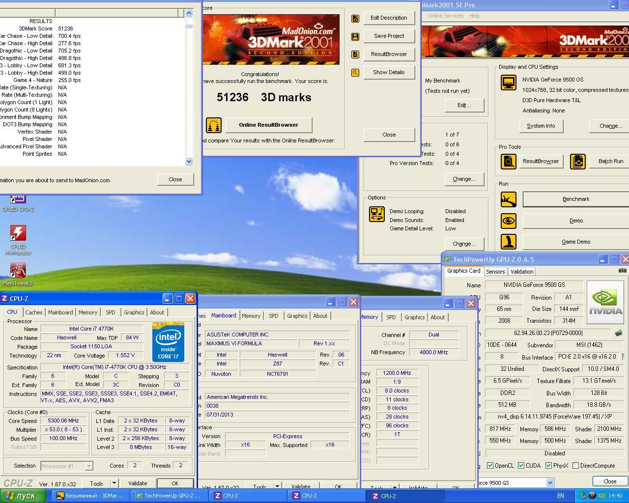Click the Validate button in front CPU-Z
The width and height of the screenshot is (629, 503).
pyautogui.click(x=138, y=483)
